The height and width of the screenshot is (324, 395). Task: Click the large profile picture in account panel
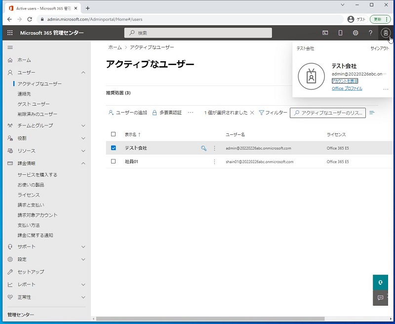(312, 76)
